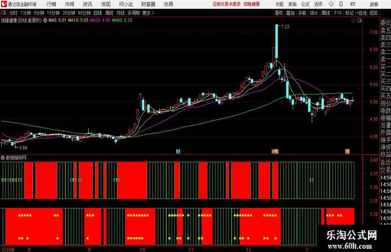
Task: Open the mail envelope icon
Action: click(353, 4)
